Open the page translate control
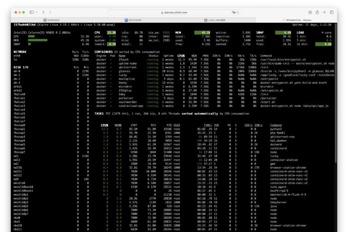 233,12
